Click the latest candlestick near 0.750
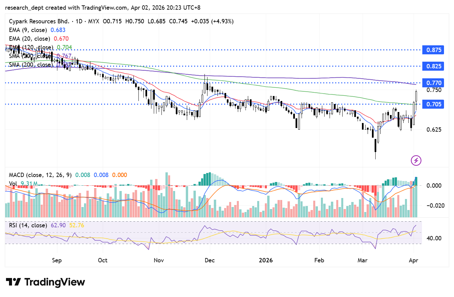The image size is (454, 297). 416,96
